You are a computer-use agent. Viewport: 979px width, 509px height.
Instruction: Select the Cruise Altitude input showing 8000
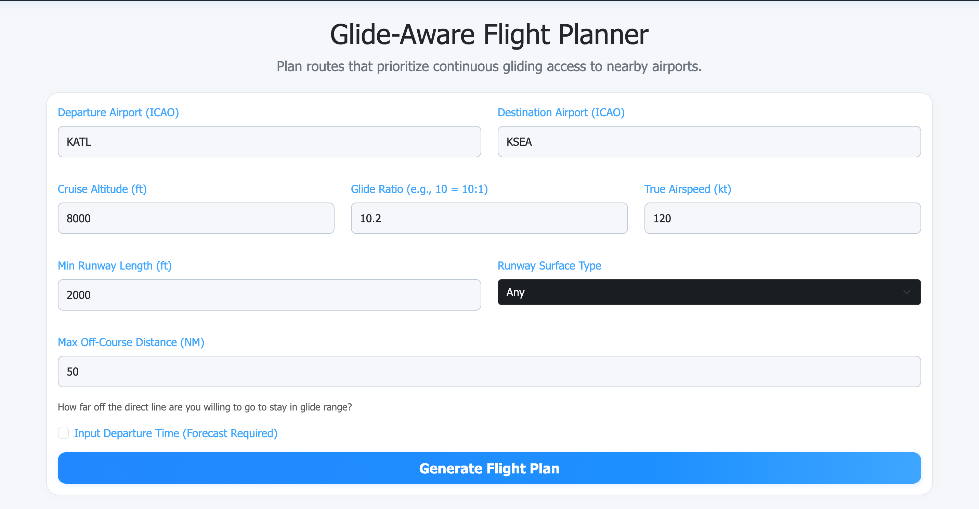pos(196,218)
